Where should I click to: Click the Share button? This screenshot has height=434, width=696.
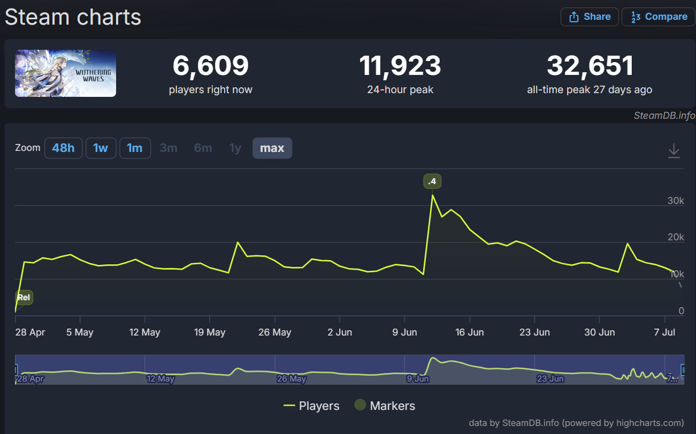pos(590,17)
